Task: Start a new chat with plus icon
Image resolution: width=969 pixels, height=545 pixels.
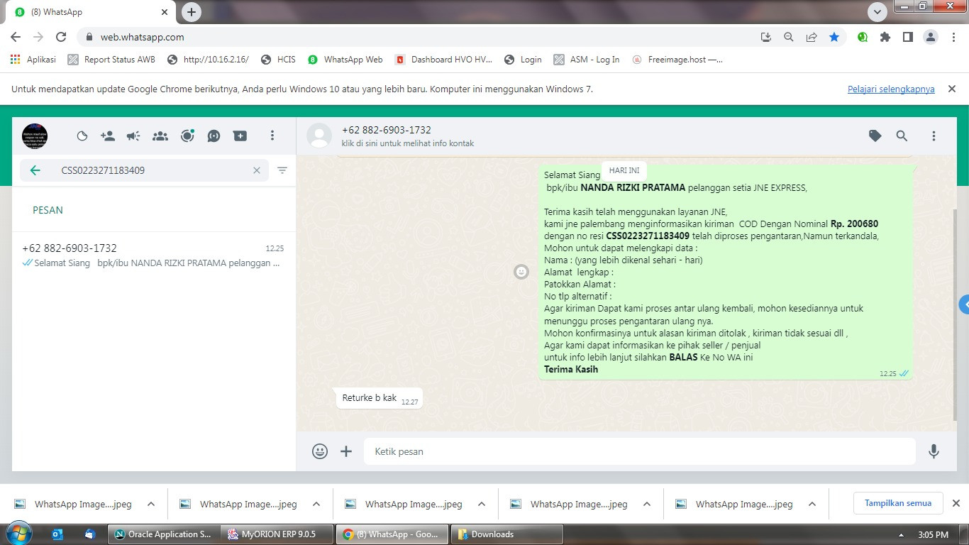Action: click(240, 136)
